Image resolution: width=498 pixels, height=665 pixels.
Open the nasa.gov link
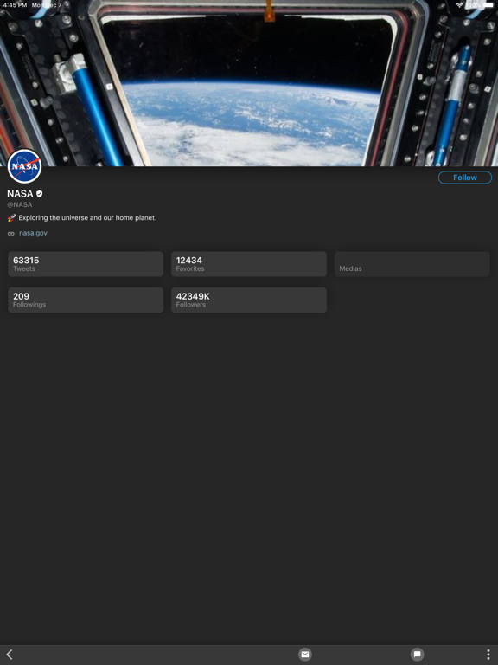tap(33, 233)
